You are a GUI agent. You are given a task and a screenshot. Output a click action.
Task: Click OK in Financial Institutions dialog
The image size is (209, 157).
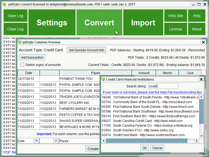(144, 148)
